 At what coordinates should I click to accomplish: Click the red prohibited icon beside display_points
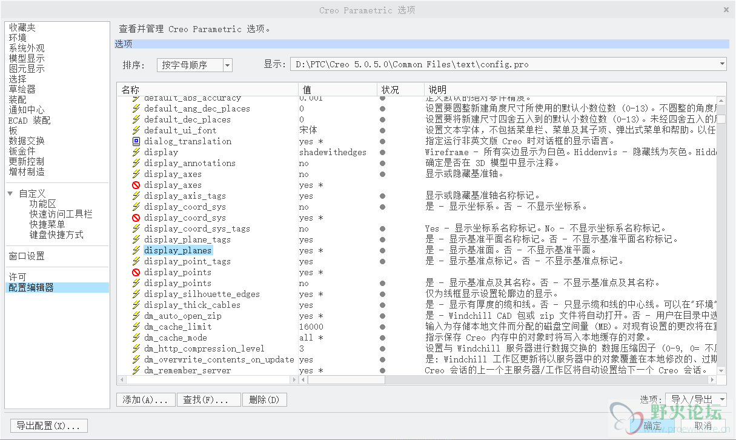click(x=136, y=272)
